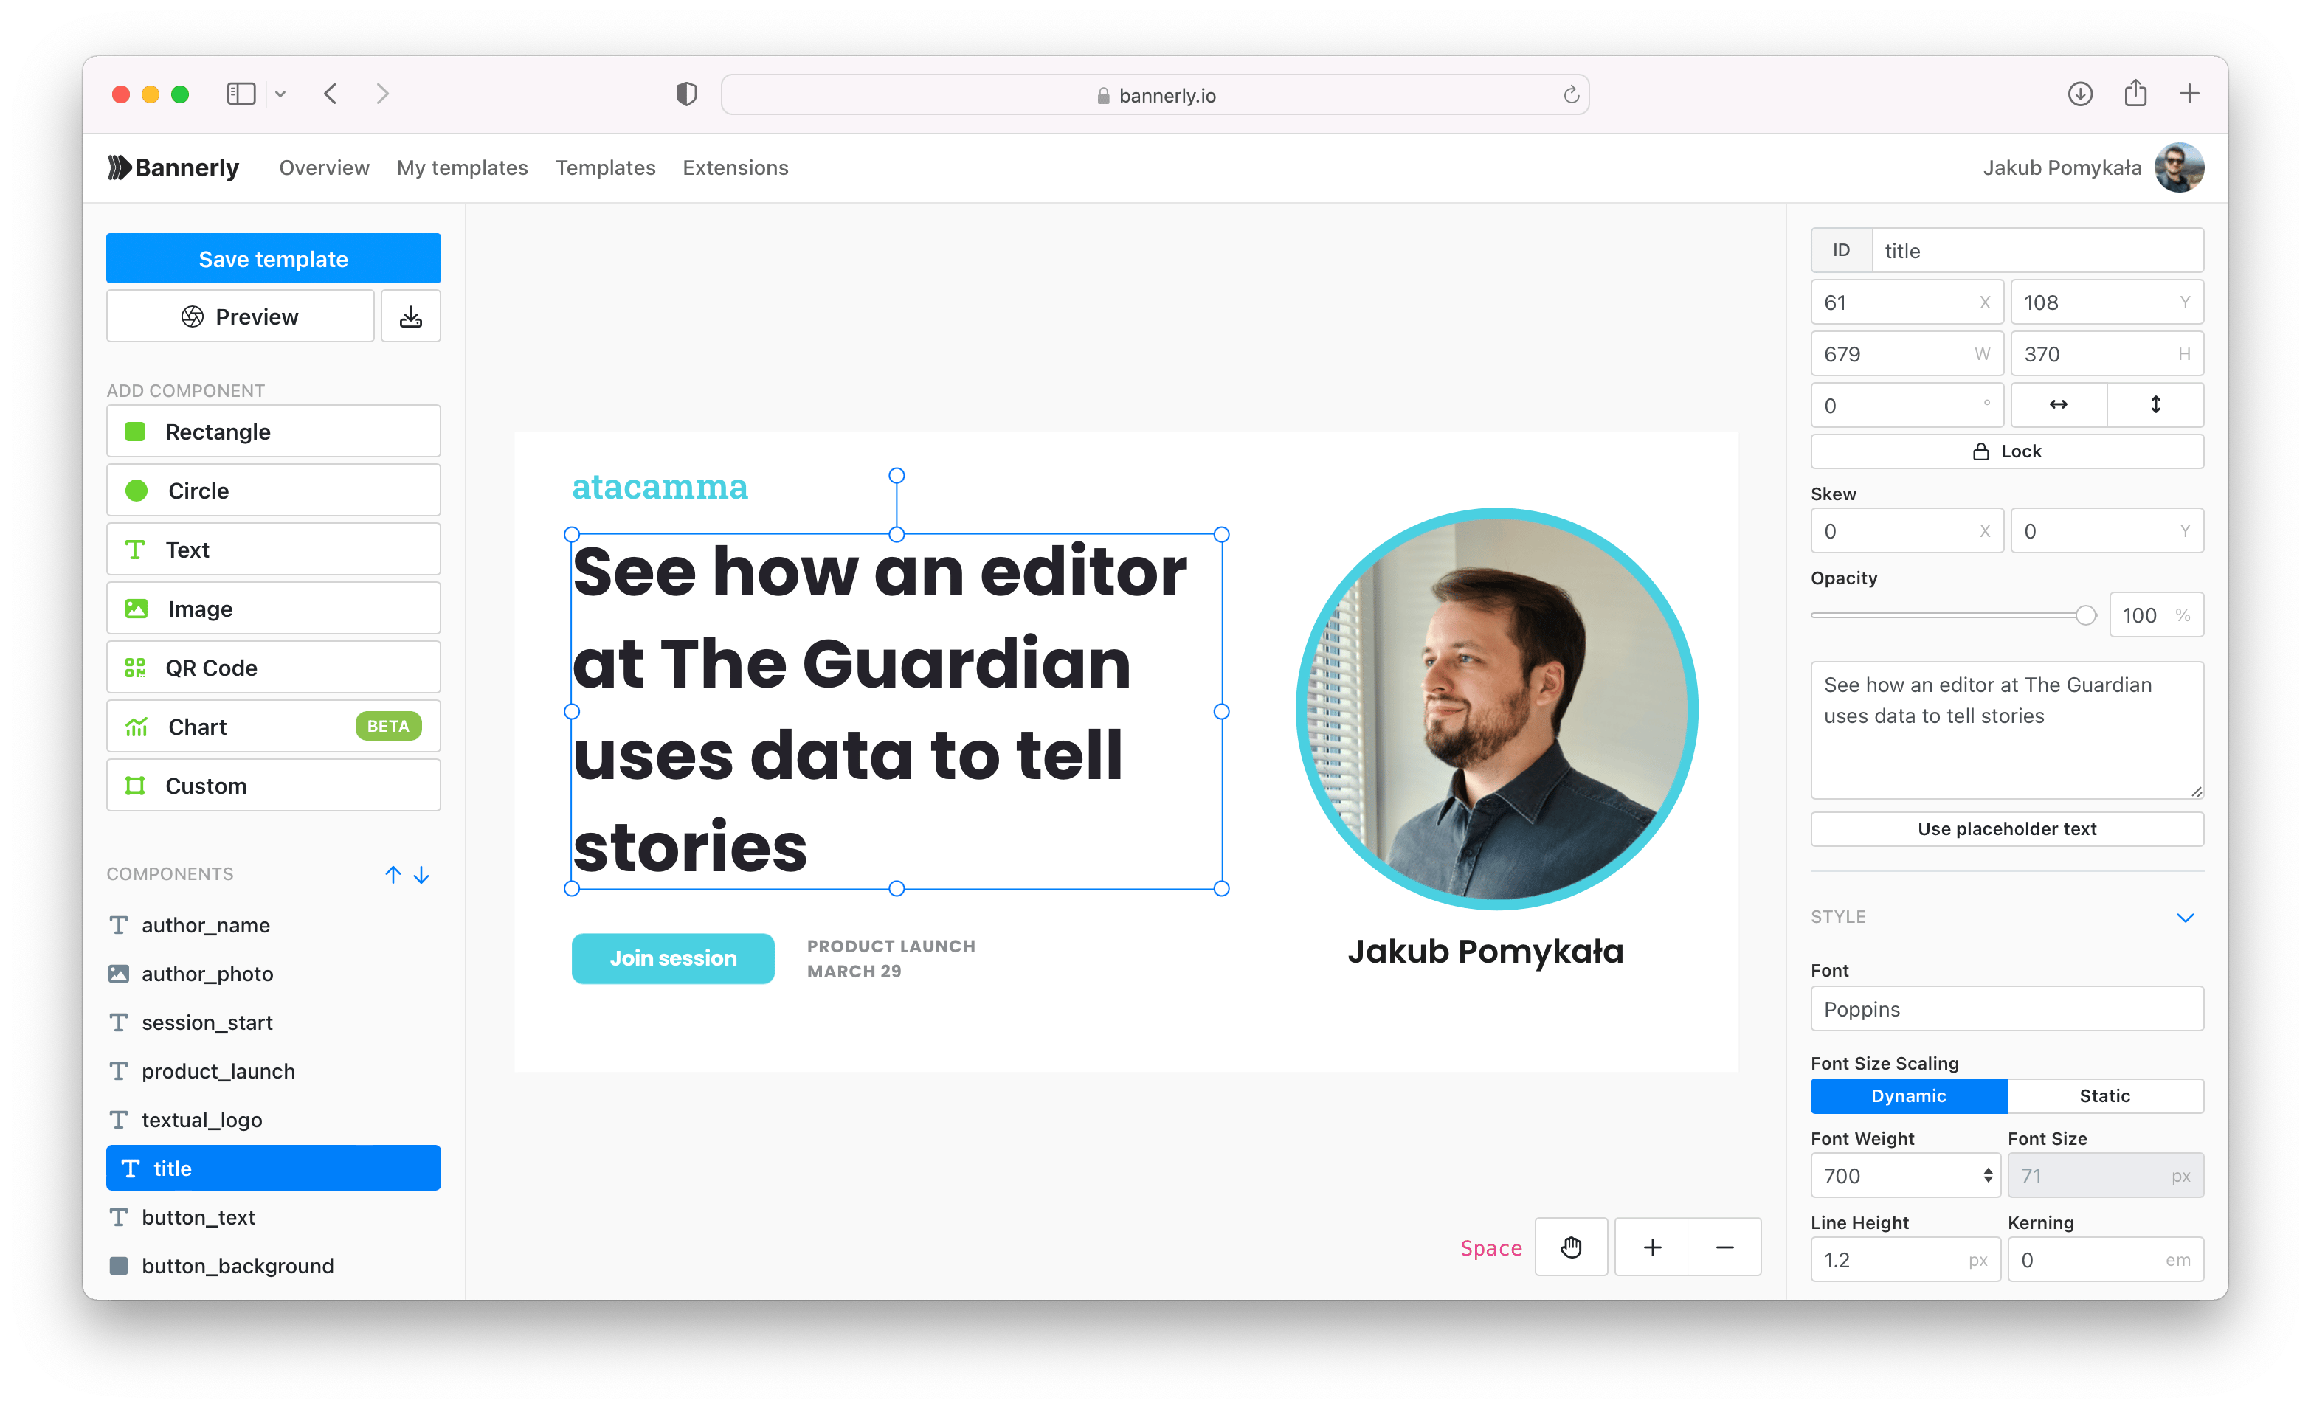Select the button_background component
Viewport: 2311px width, 1409px height.
[273, 1267]
